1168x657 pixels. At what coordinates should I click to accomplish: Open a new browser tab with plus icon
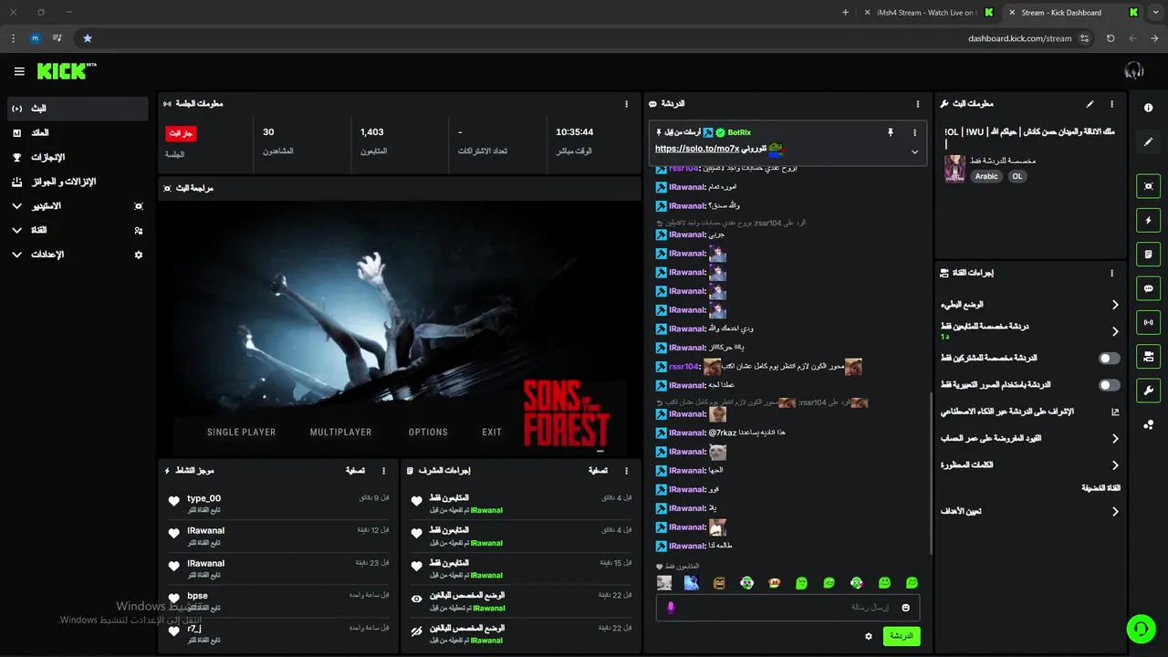click(x=845, y=13)
